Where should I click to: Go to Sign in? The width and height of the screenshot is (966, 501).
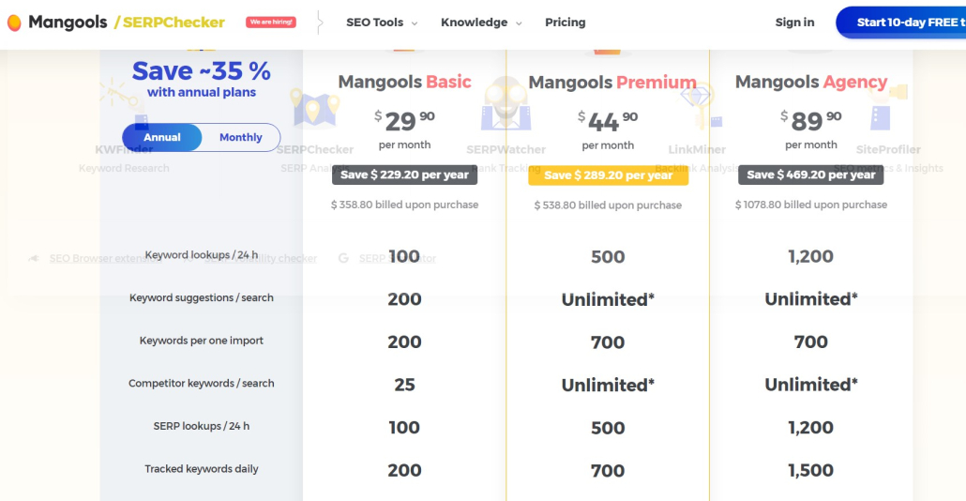point(794,23)
